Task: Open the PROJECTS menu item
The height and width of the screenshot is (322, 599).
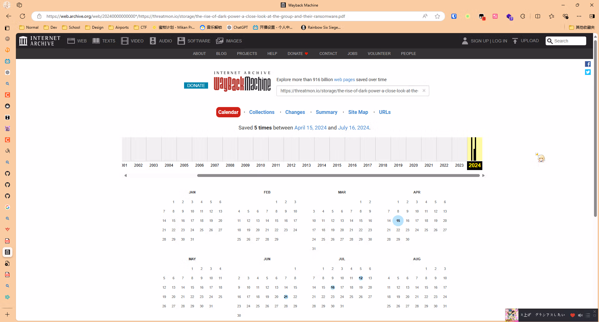Action: 247,54
